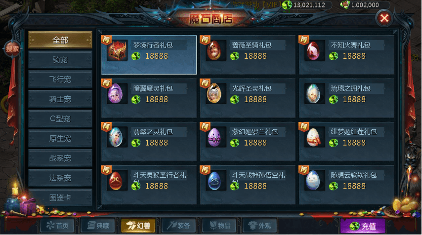Choose the 不知火舞礼包 egg icon
Viewport: 422px width, 235px height.
(x=313, y=50)
